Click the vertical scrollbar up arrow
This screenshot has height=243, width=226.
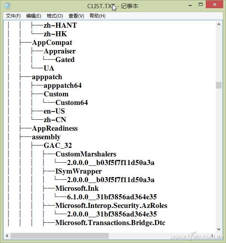coord(219,24)
